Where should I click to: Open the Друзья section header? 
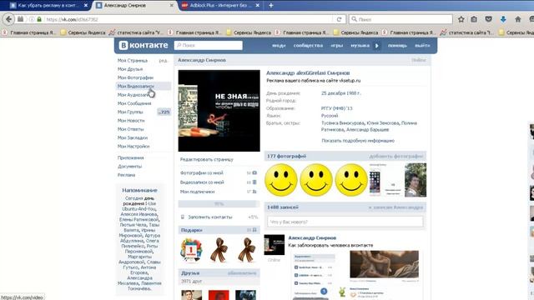tap(219, 273)
